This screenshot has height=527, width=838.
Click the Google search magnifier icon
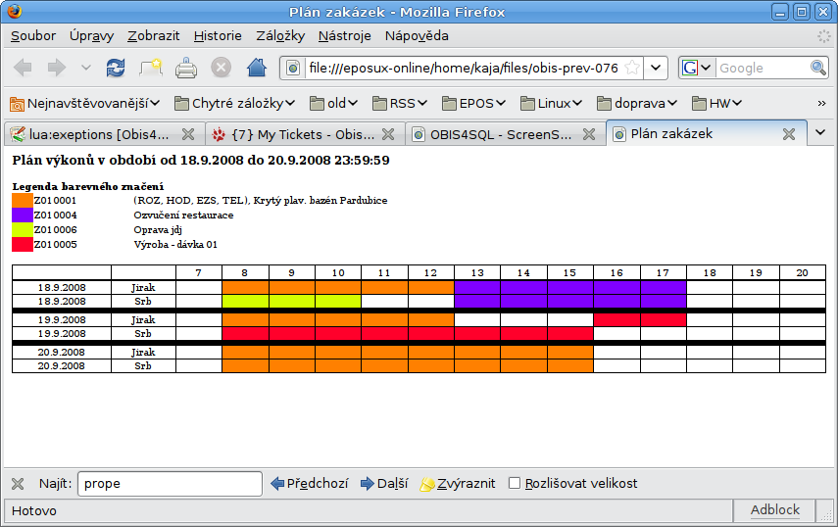tap(818, 68)
